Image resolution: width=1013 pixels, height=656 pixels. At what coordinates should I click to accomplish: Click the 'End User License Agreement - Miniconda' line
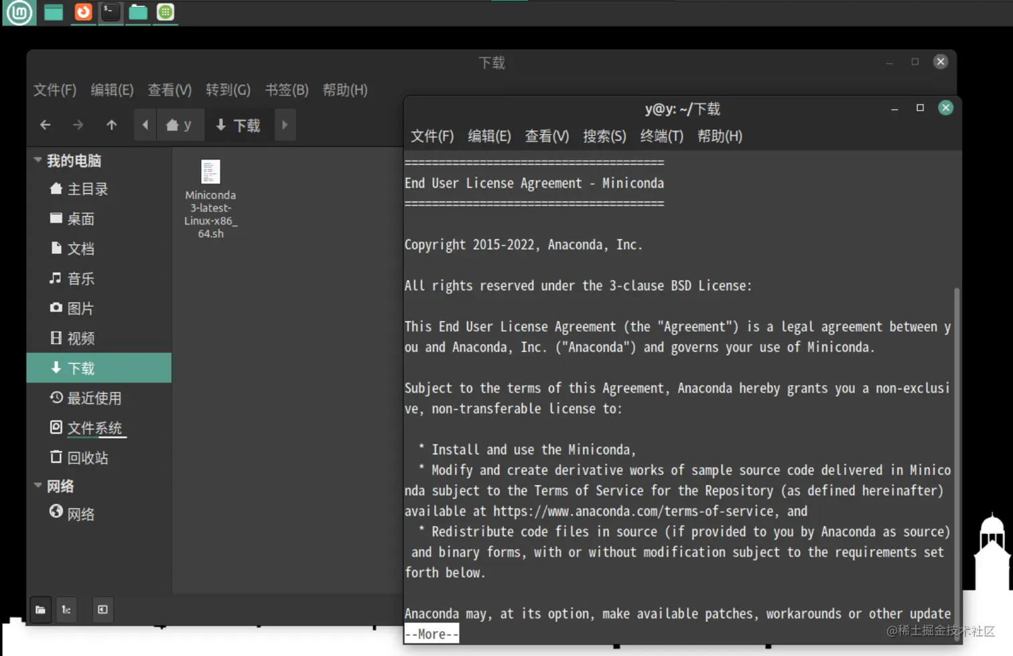[534, 183]
